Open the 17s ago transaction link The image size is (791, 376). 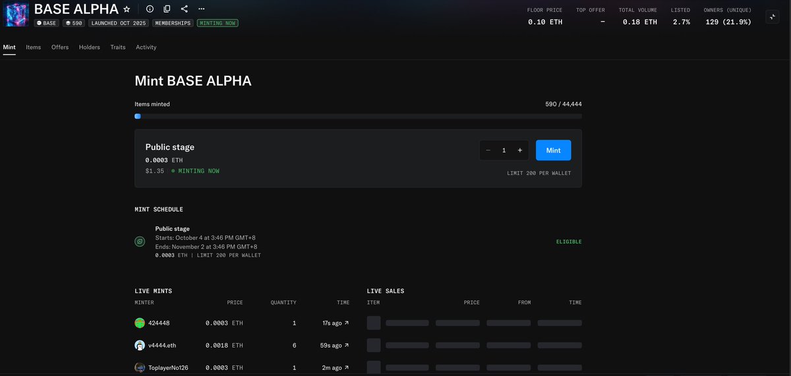point(347,323)
